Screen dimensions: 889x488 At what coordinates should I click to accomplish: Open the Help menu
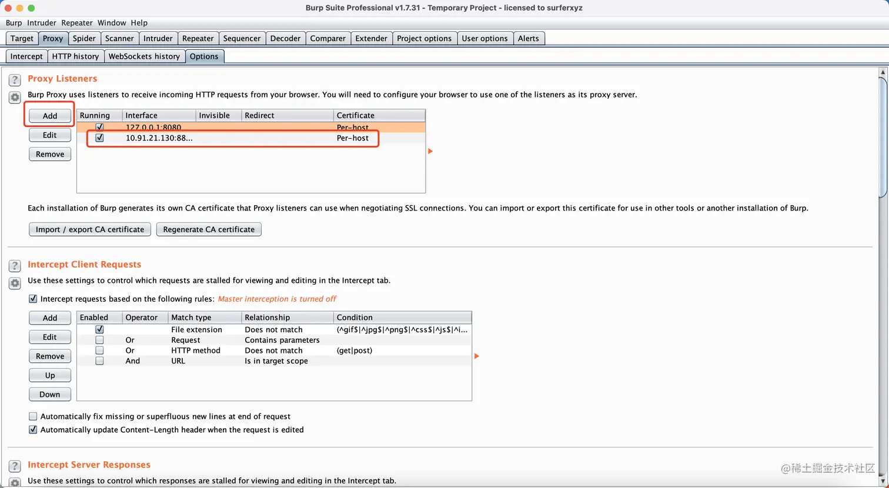click(x=139, y=23)
